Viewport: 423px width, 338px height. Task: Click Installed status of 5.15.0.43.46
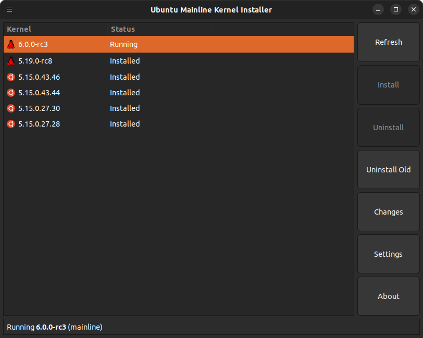pyautogui.click(x=125, y=77)
